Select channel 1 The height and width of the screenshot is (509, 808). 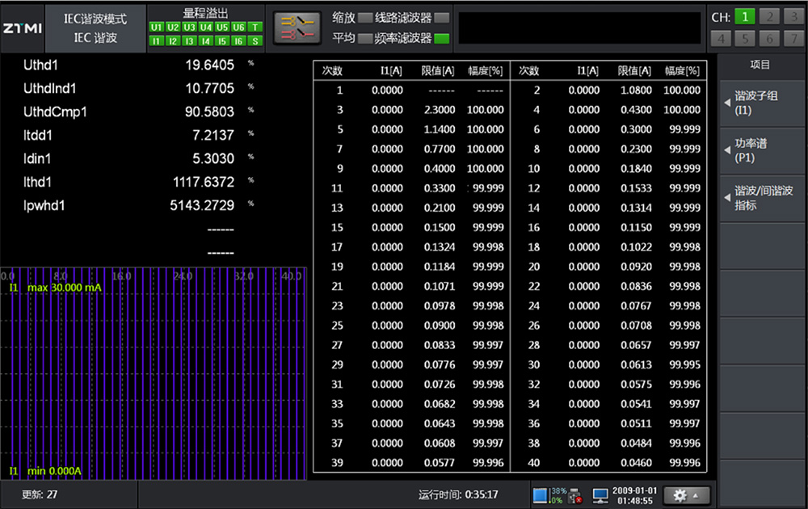point(745,17)
